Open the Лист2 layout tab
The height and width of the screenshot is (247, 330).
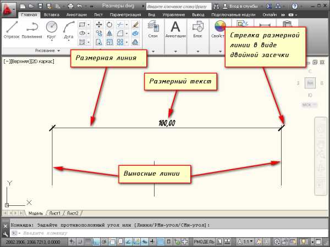pos(73,213)
